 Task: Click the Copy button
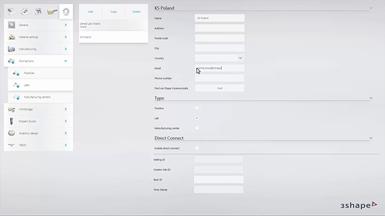coord(114,11)
